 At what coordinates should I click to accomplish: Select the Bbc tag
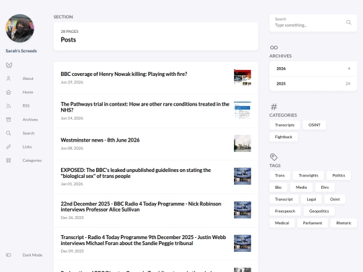pos(278,187)
